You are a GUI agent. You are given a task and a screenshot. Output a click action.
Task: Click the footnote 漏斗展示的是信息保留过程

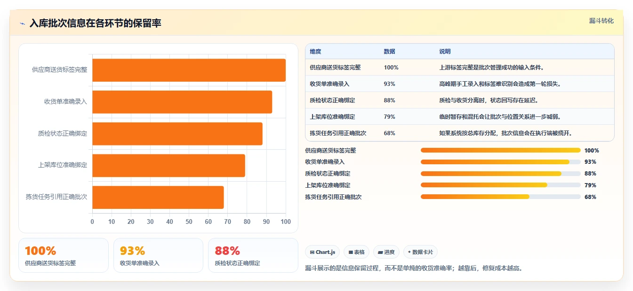[x=414, y=268]
